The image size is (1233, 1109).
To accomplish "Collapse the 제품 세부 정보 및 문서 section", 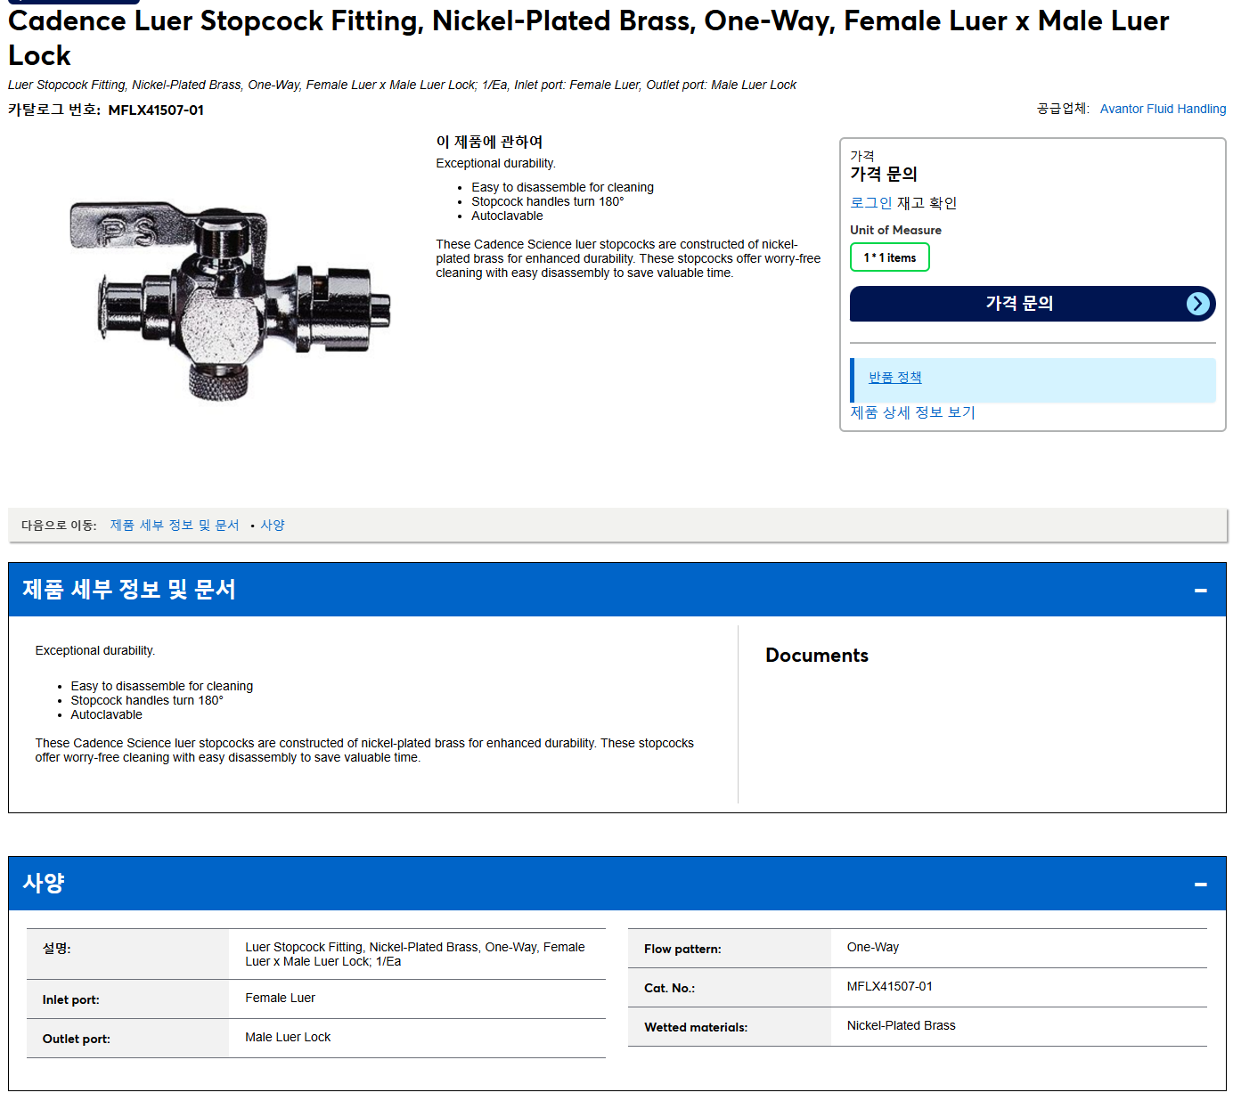I will point(1200,590).
